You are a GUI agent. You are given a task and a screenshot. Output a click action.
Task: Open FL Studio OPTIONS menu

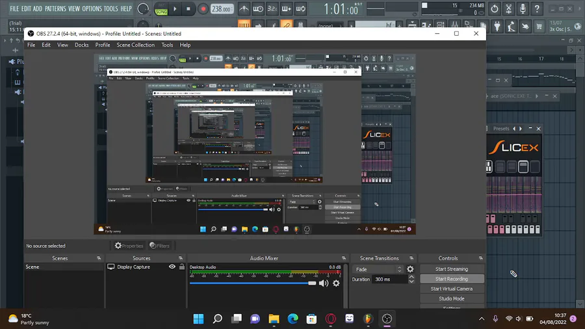tap(92, 8)
